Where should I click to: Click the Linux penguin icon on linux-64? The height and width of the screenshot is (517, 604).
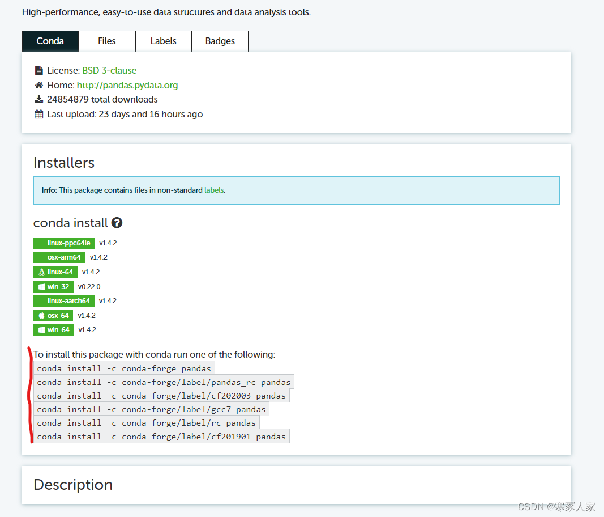click(x=41, y=272)
